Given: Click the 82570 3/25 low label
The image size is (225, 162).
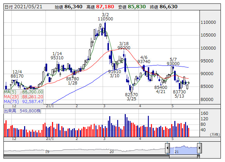Looking at the screenshot, I should (131, 97).
